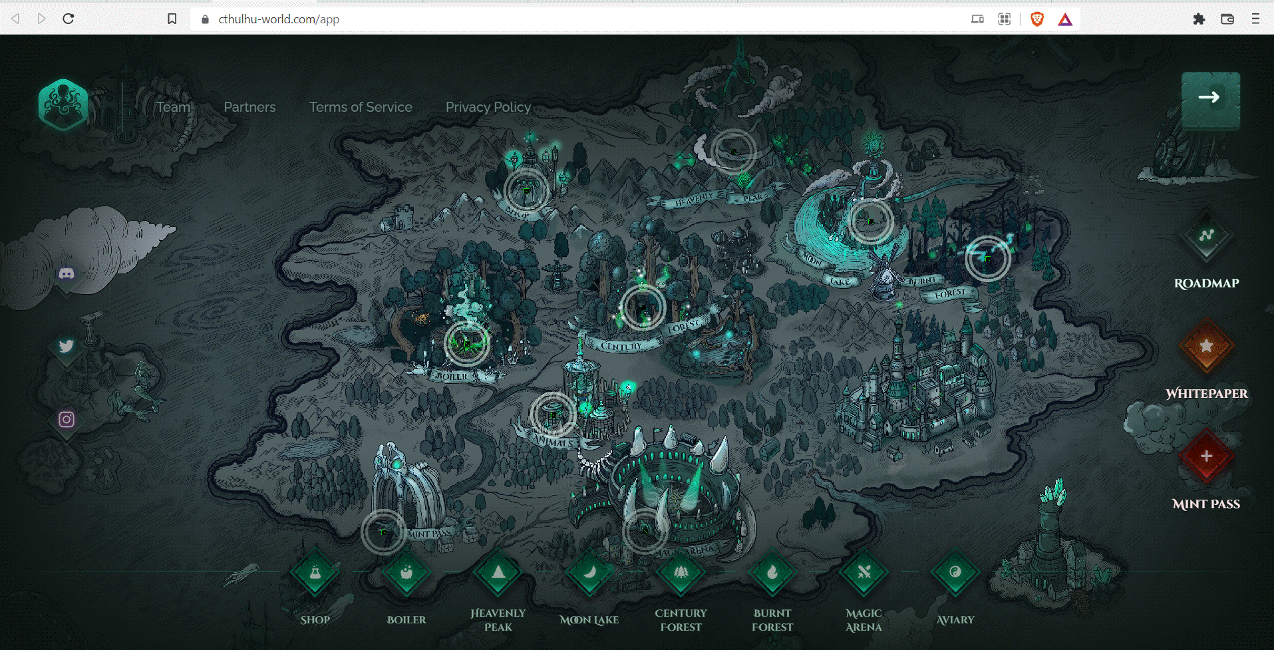The width and height of the screenshot is (1274, 650).
Task: Select the Boiler diamond icon
Action: click(x=406, y=573)
